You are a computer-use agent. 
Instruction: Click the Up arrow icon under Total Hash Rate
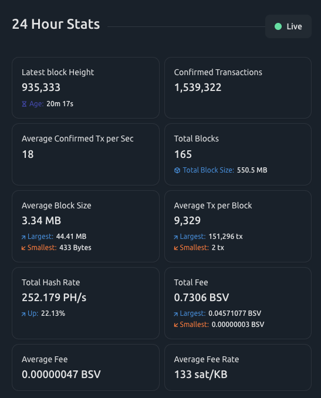point(23,314)
